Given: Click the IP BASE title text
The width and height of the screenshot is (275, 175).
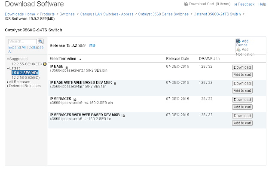Looking at the screenshot, I should 56,66.
